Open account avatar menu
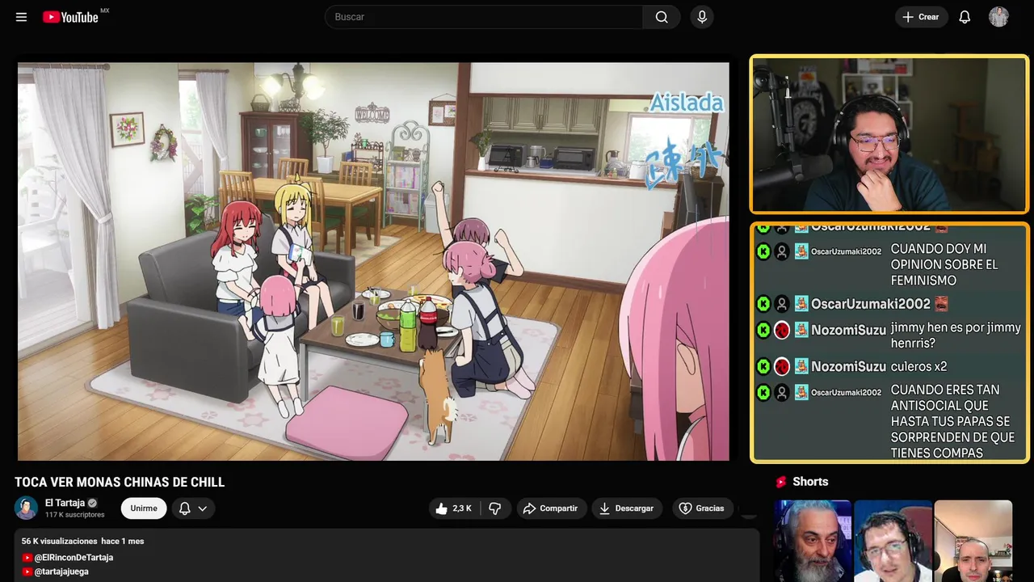 [998, 17]
